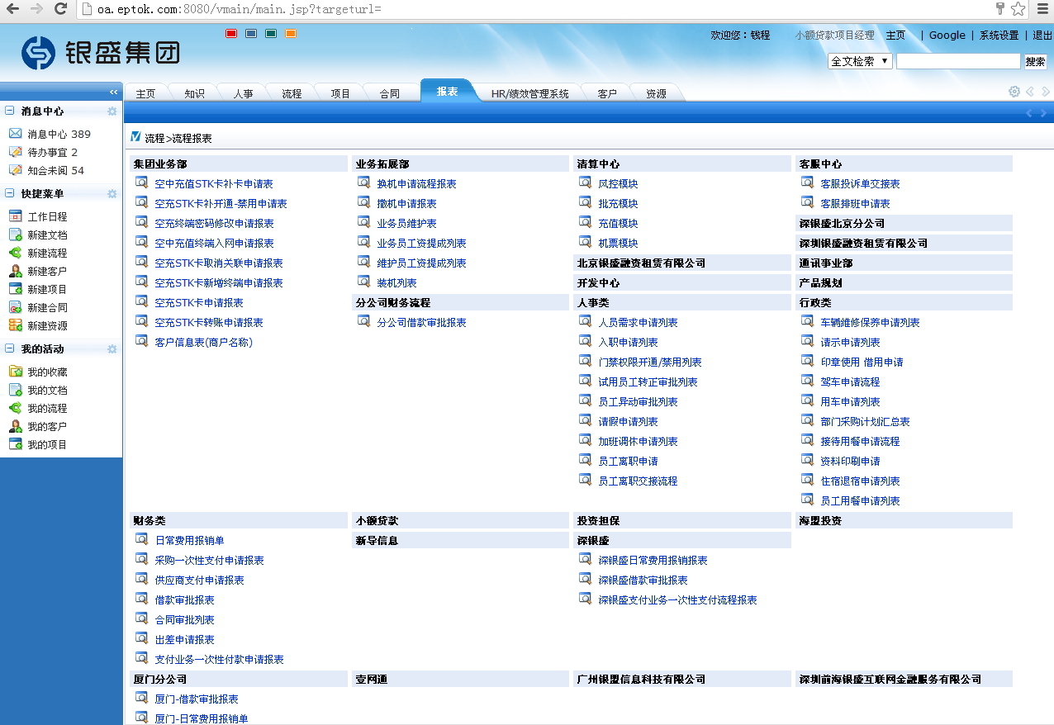Click the report icon beside 车辆维修保养申请列表
Screen dimensions: 1054x725
coord(807,321)
